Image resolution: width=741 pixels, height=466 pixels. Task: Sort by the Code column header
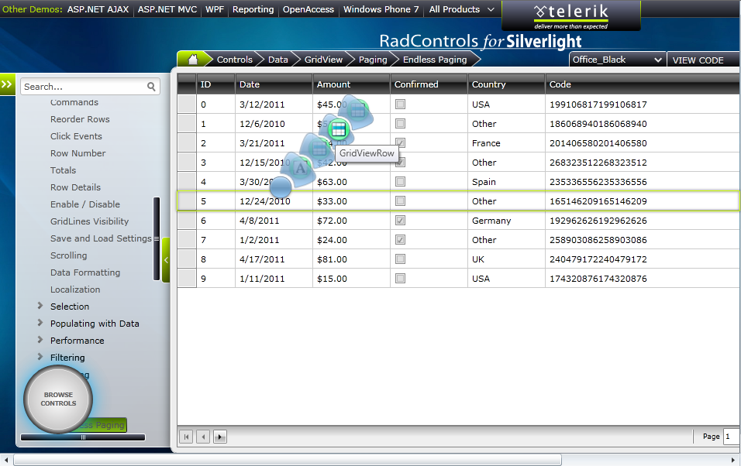coord(643,84)
